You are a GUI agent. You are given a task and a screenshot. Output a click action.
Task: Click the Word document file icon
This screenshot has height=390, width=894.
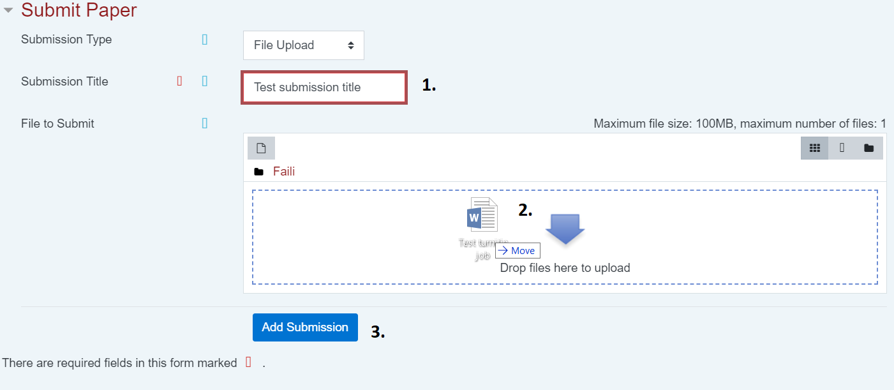coord(482,215)
